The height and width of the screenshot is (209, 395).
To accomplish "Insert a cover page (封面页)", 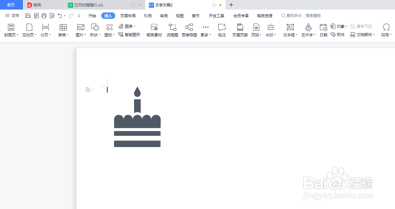I will tap(11, 31).
